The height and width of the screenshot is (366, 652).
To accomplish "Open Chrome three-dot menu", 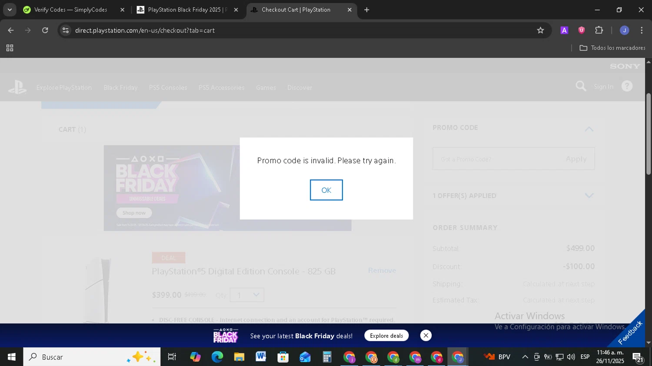I will click(x=642, y=30).
